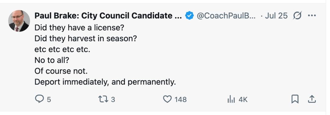Open the Paul Brake display name link
This screenshot has height=115, width=330.
[x=108, y=16]
